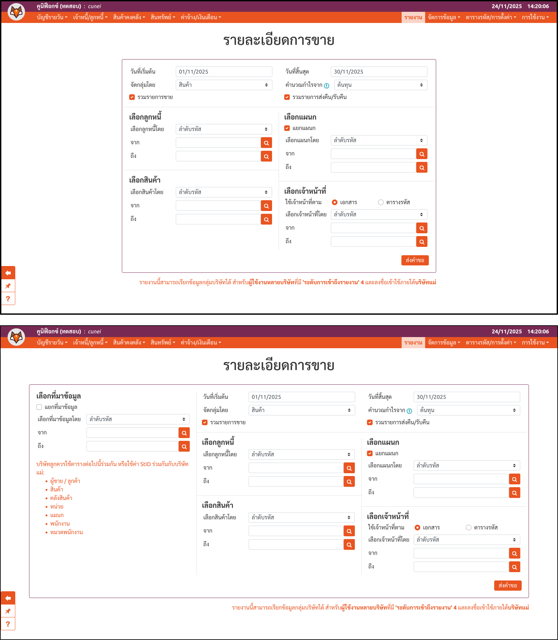
Task: Click the pin icon in lower sidebar
Action: (x=8, y=611)
